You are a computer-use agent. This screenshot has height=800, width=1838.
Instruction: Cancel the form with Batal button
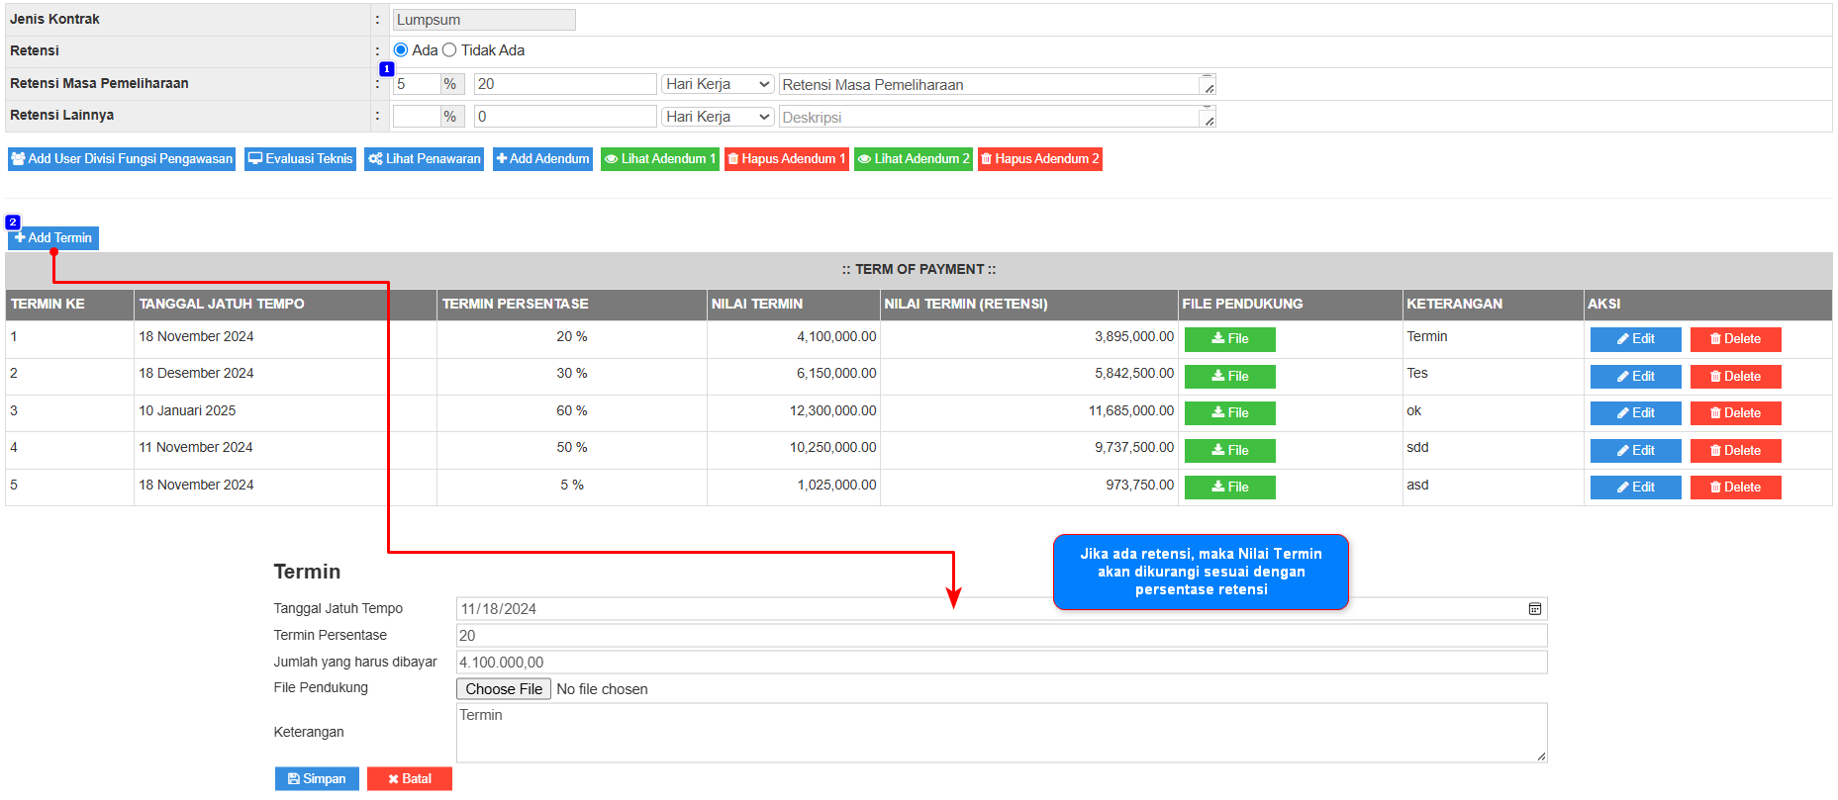pos(409,779)
